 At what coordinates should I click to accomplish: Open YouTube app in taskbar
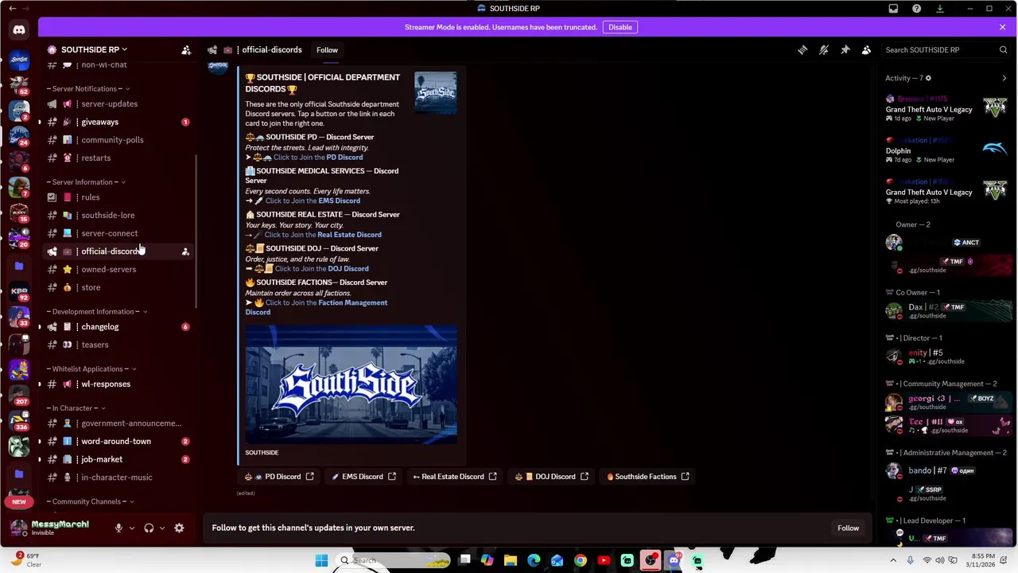604,560
